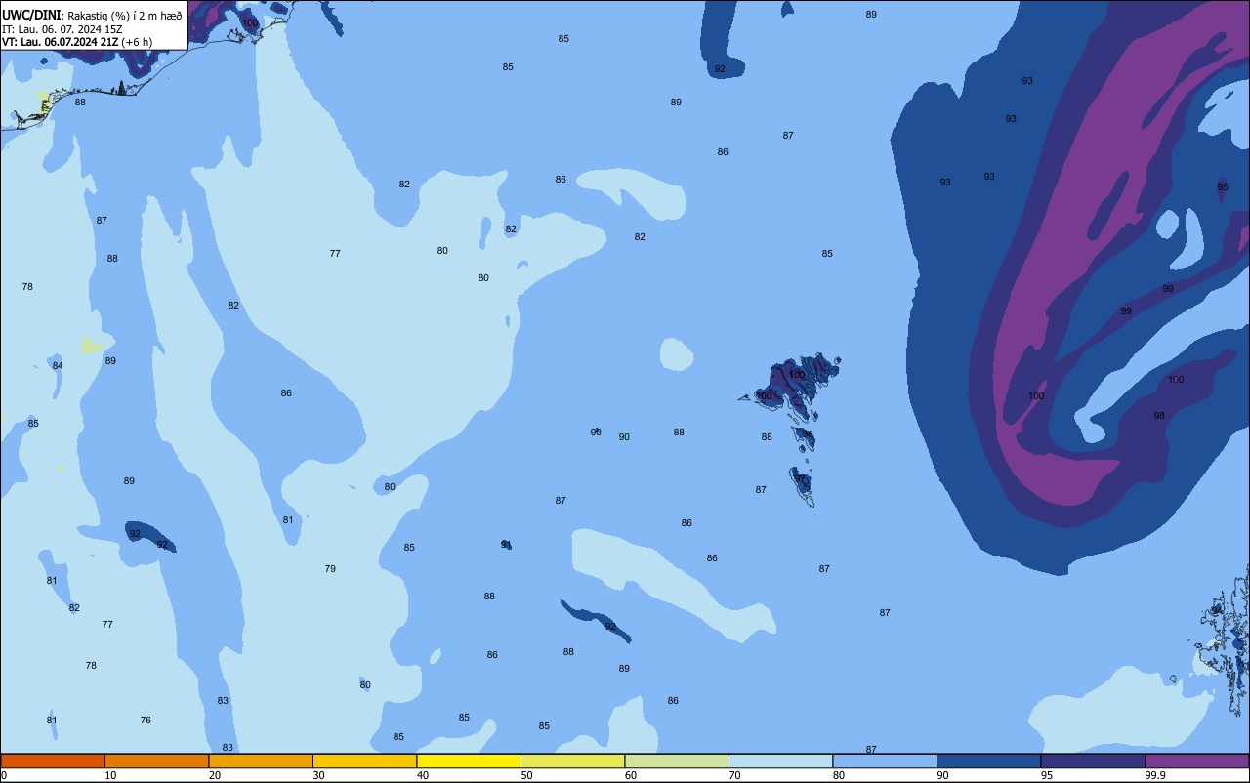Select the dark blue 90–95 legend swatch
This screenshot has width=1250, height=783.
point(988,761)
